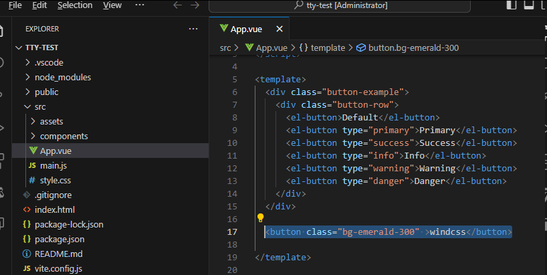547x275 pixels.
Task: Click the opening <template> tag on line 5
Action: 280,80
